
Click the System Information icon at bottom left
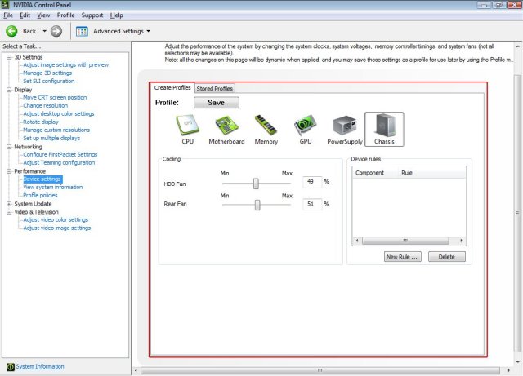pyautogui.click(x=11, y=367)
